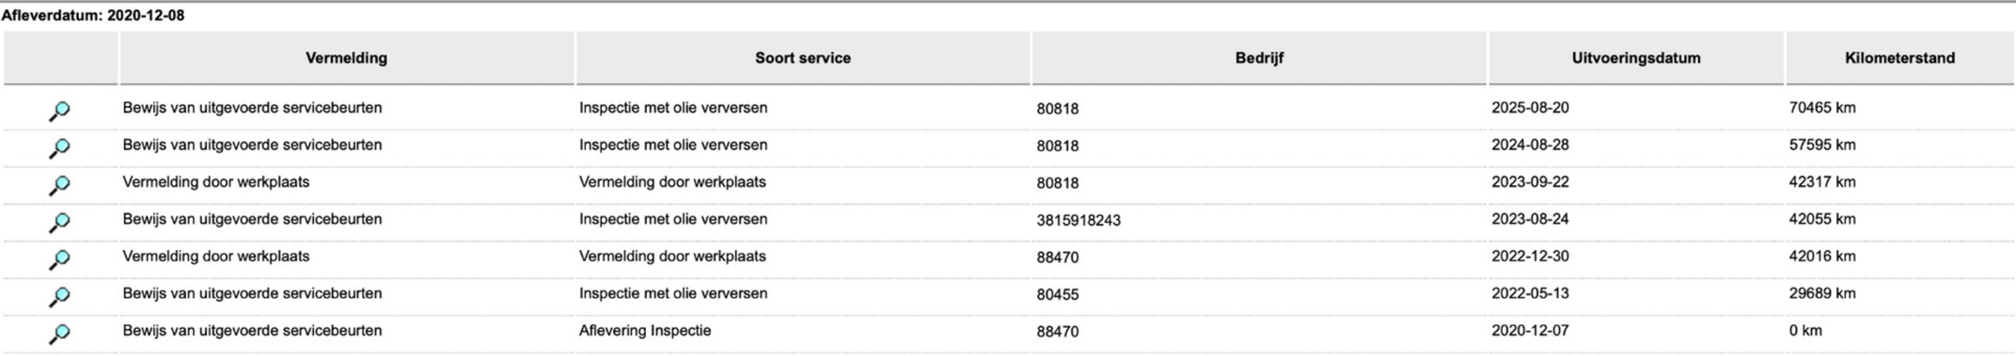Click the date 2024-08-28 cell

(1530, 145)
